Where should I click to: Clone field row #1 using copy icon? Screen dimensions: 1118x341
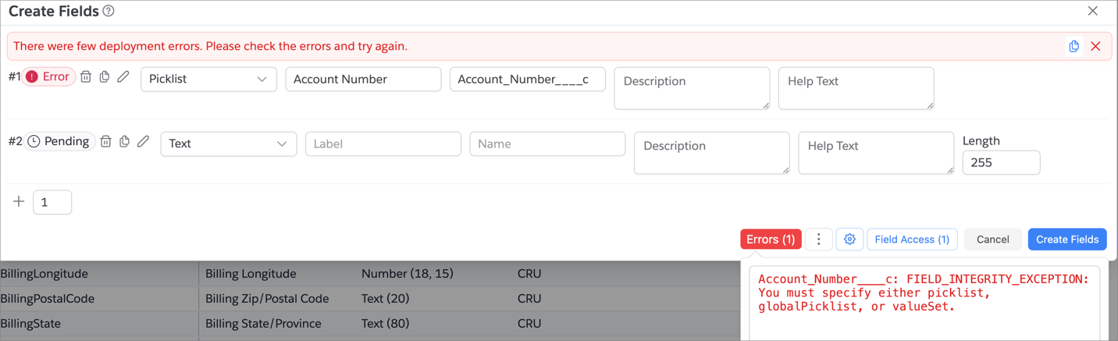point(105,77)
